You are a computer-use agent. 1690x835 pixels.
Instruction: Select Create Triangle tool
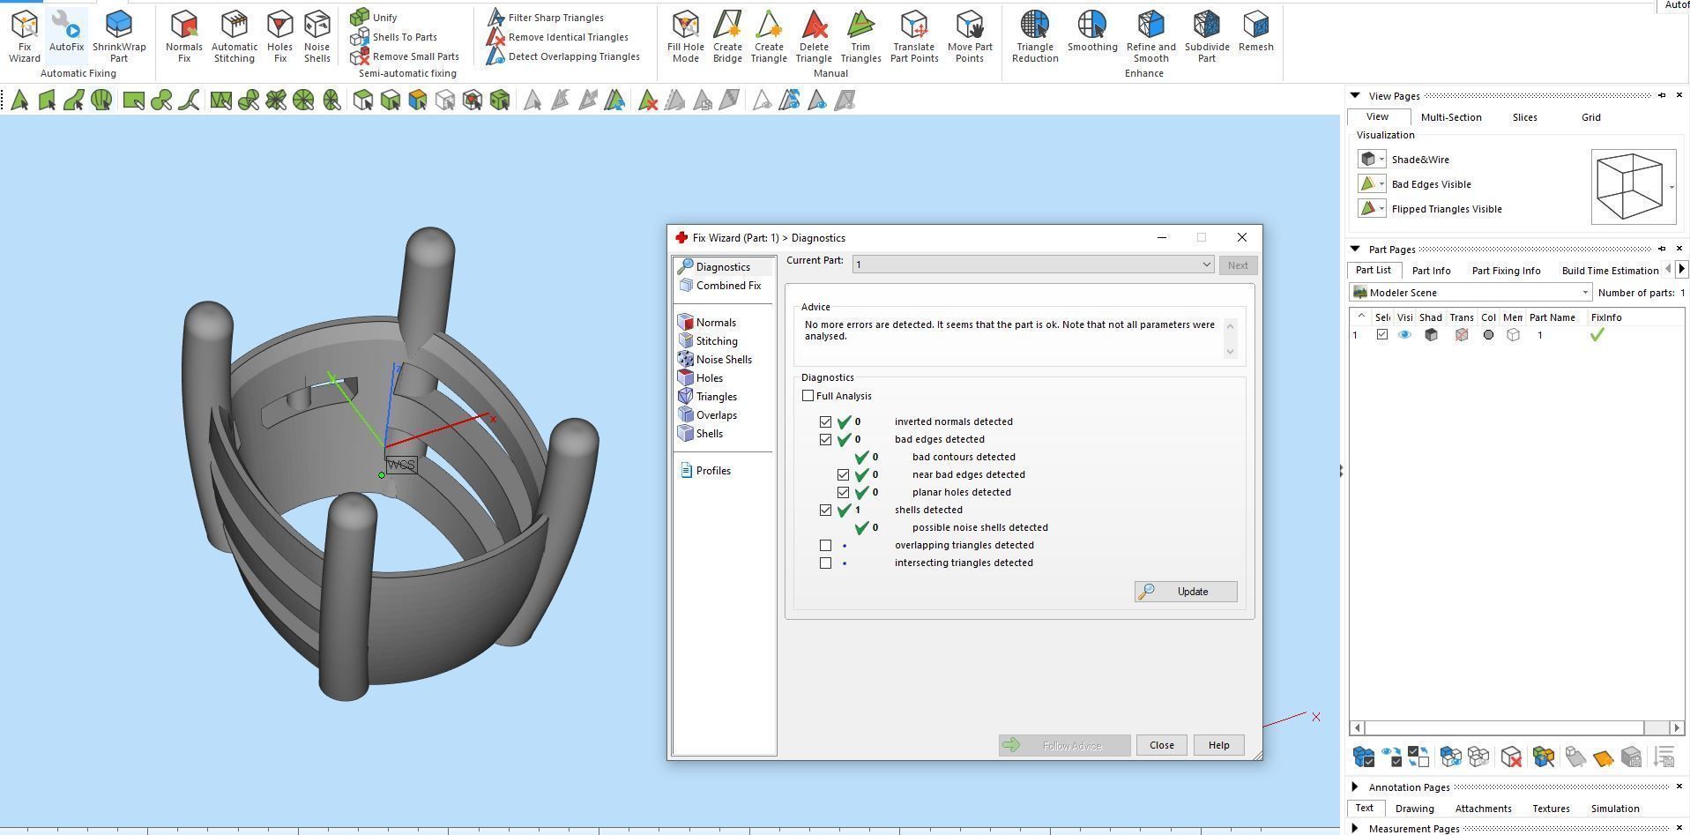tap(769, 36)
